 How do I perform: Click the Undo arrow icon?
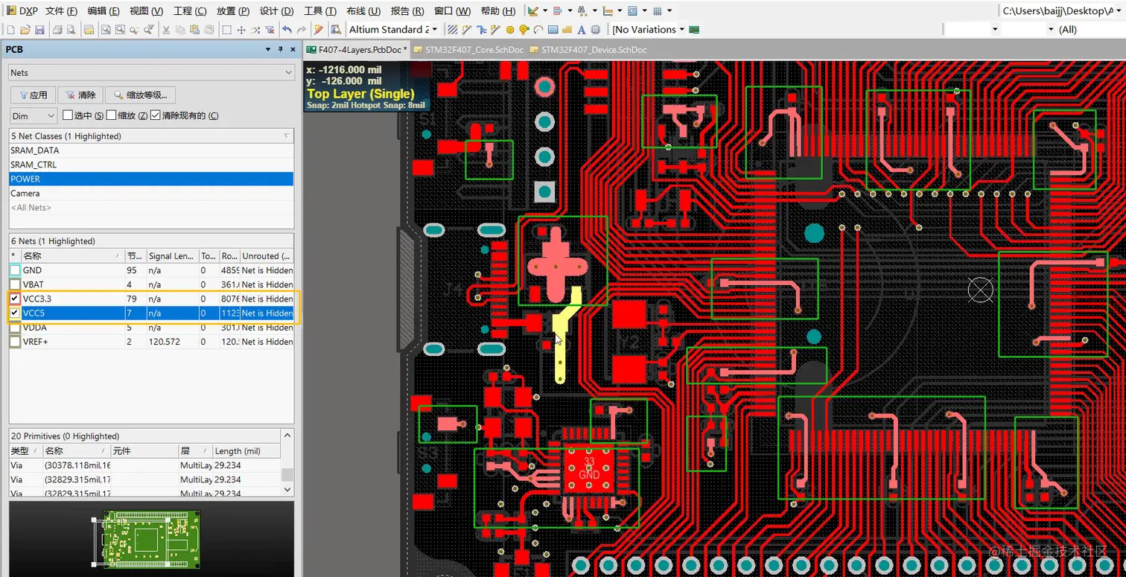point(287,30)
